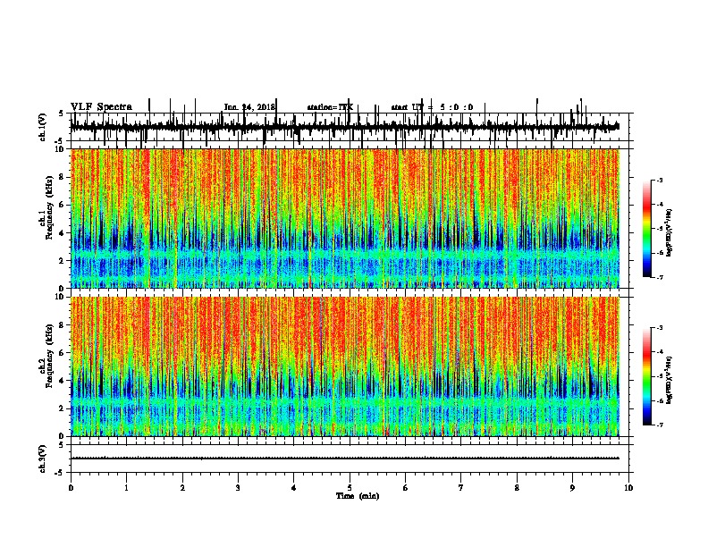Click the 'ch.3(V)' axis label
This screenshot has height=547, width=708.
(43, 459)
